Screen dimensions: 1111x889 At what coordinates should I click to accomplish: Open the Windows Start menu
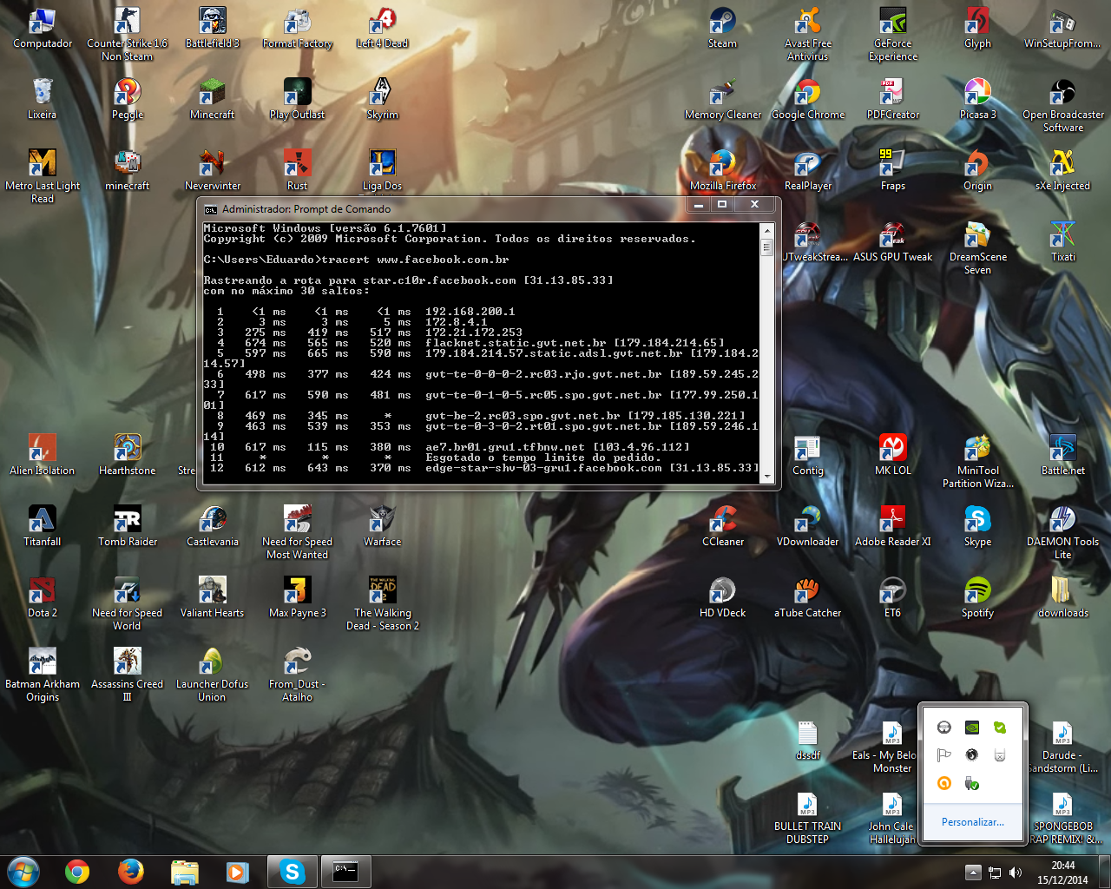coord(23,872)
